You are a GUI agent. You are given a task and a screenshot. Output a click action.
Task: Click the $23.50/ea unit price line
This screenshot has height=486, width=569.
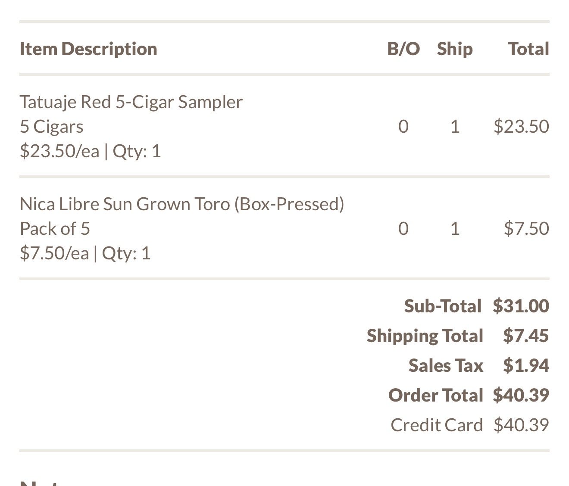[x=90, y=151]
